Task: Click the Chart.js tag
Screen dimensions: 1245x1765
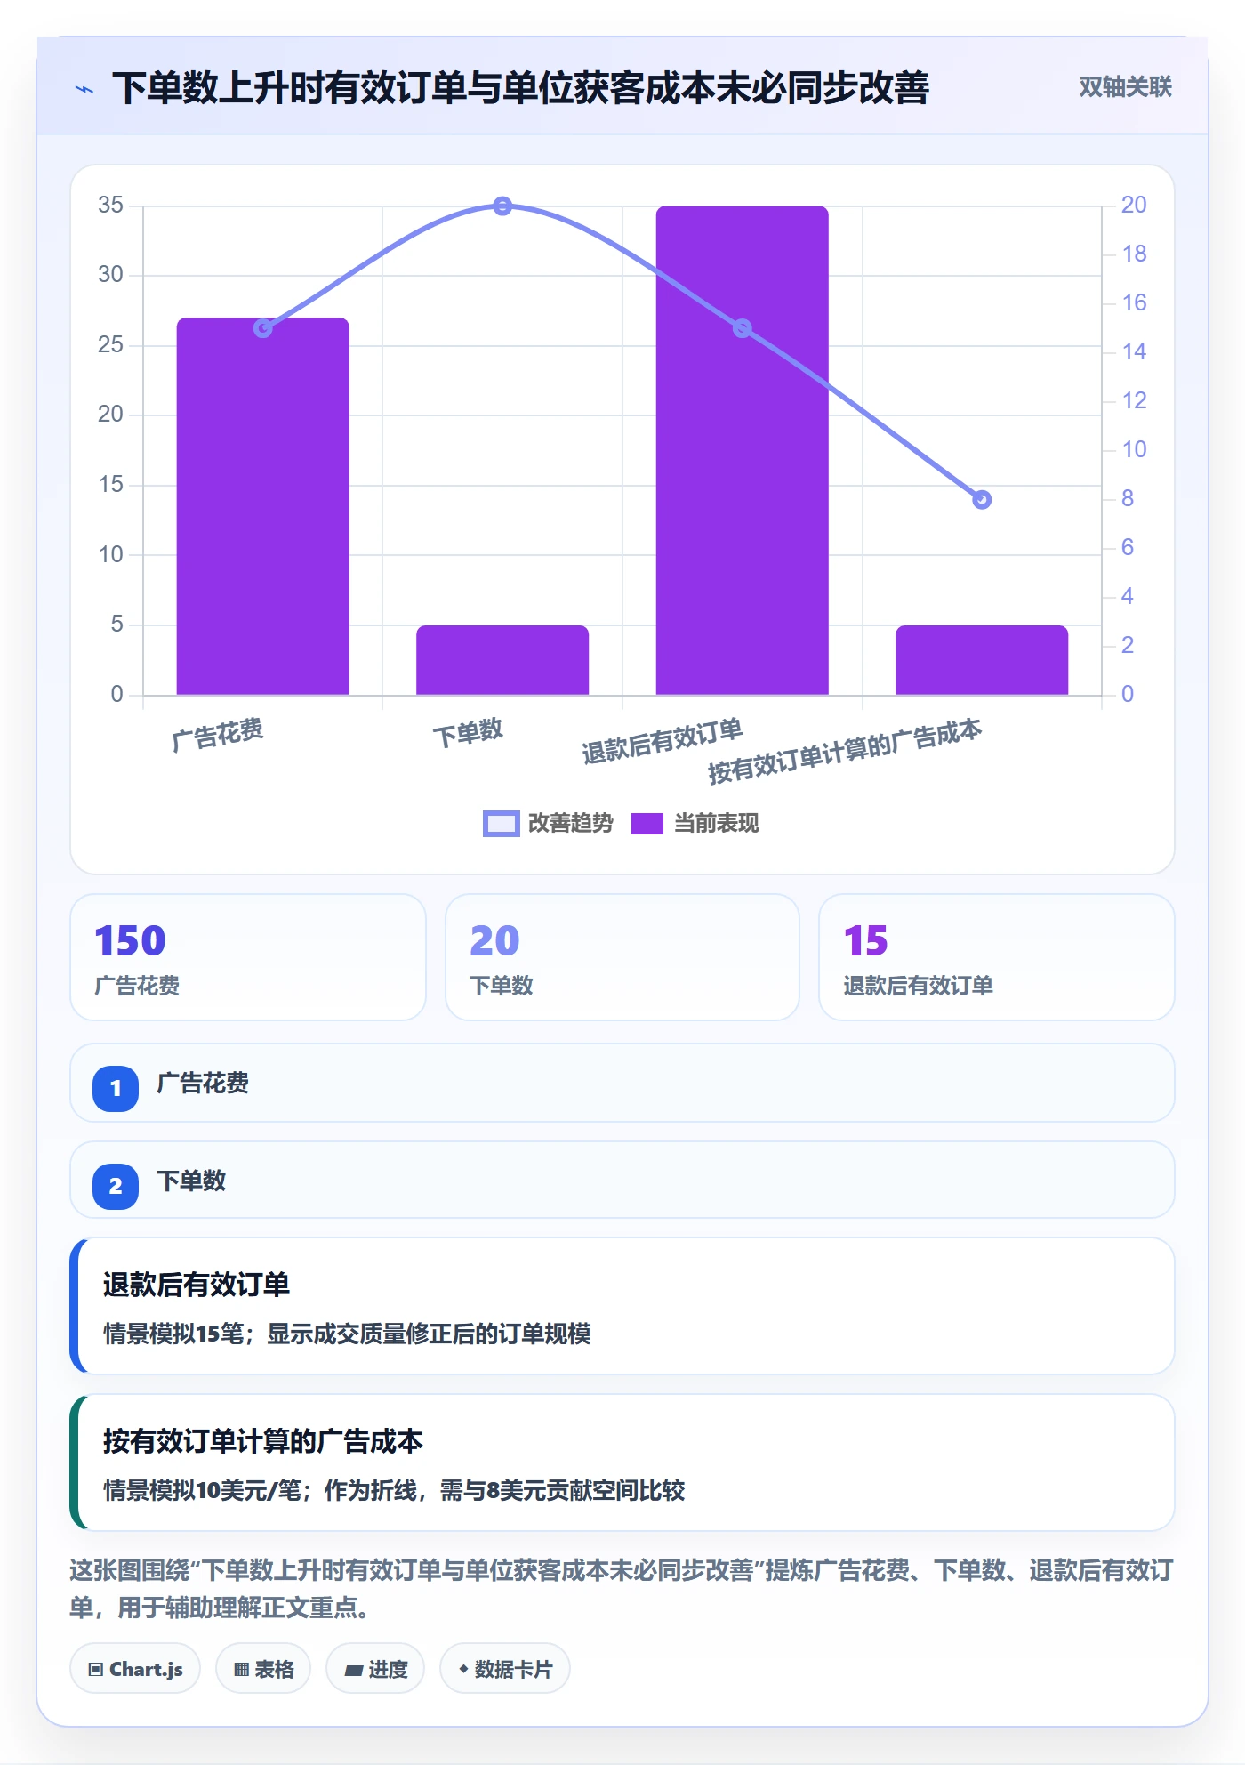Action: pyautogui.click(x=135, y=1669)
